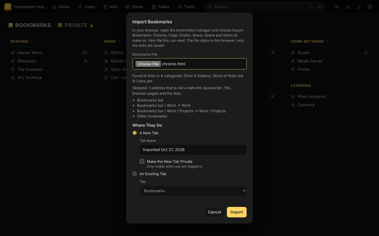The width and height of the screenshot is (379, 236).
Task: Click the W icon beside Wikipedia
Action: [x=13, y=61]
